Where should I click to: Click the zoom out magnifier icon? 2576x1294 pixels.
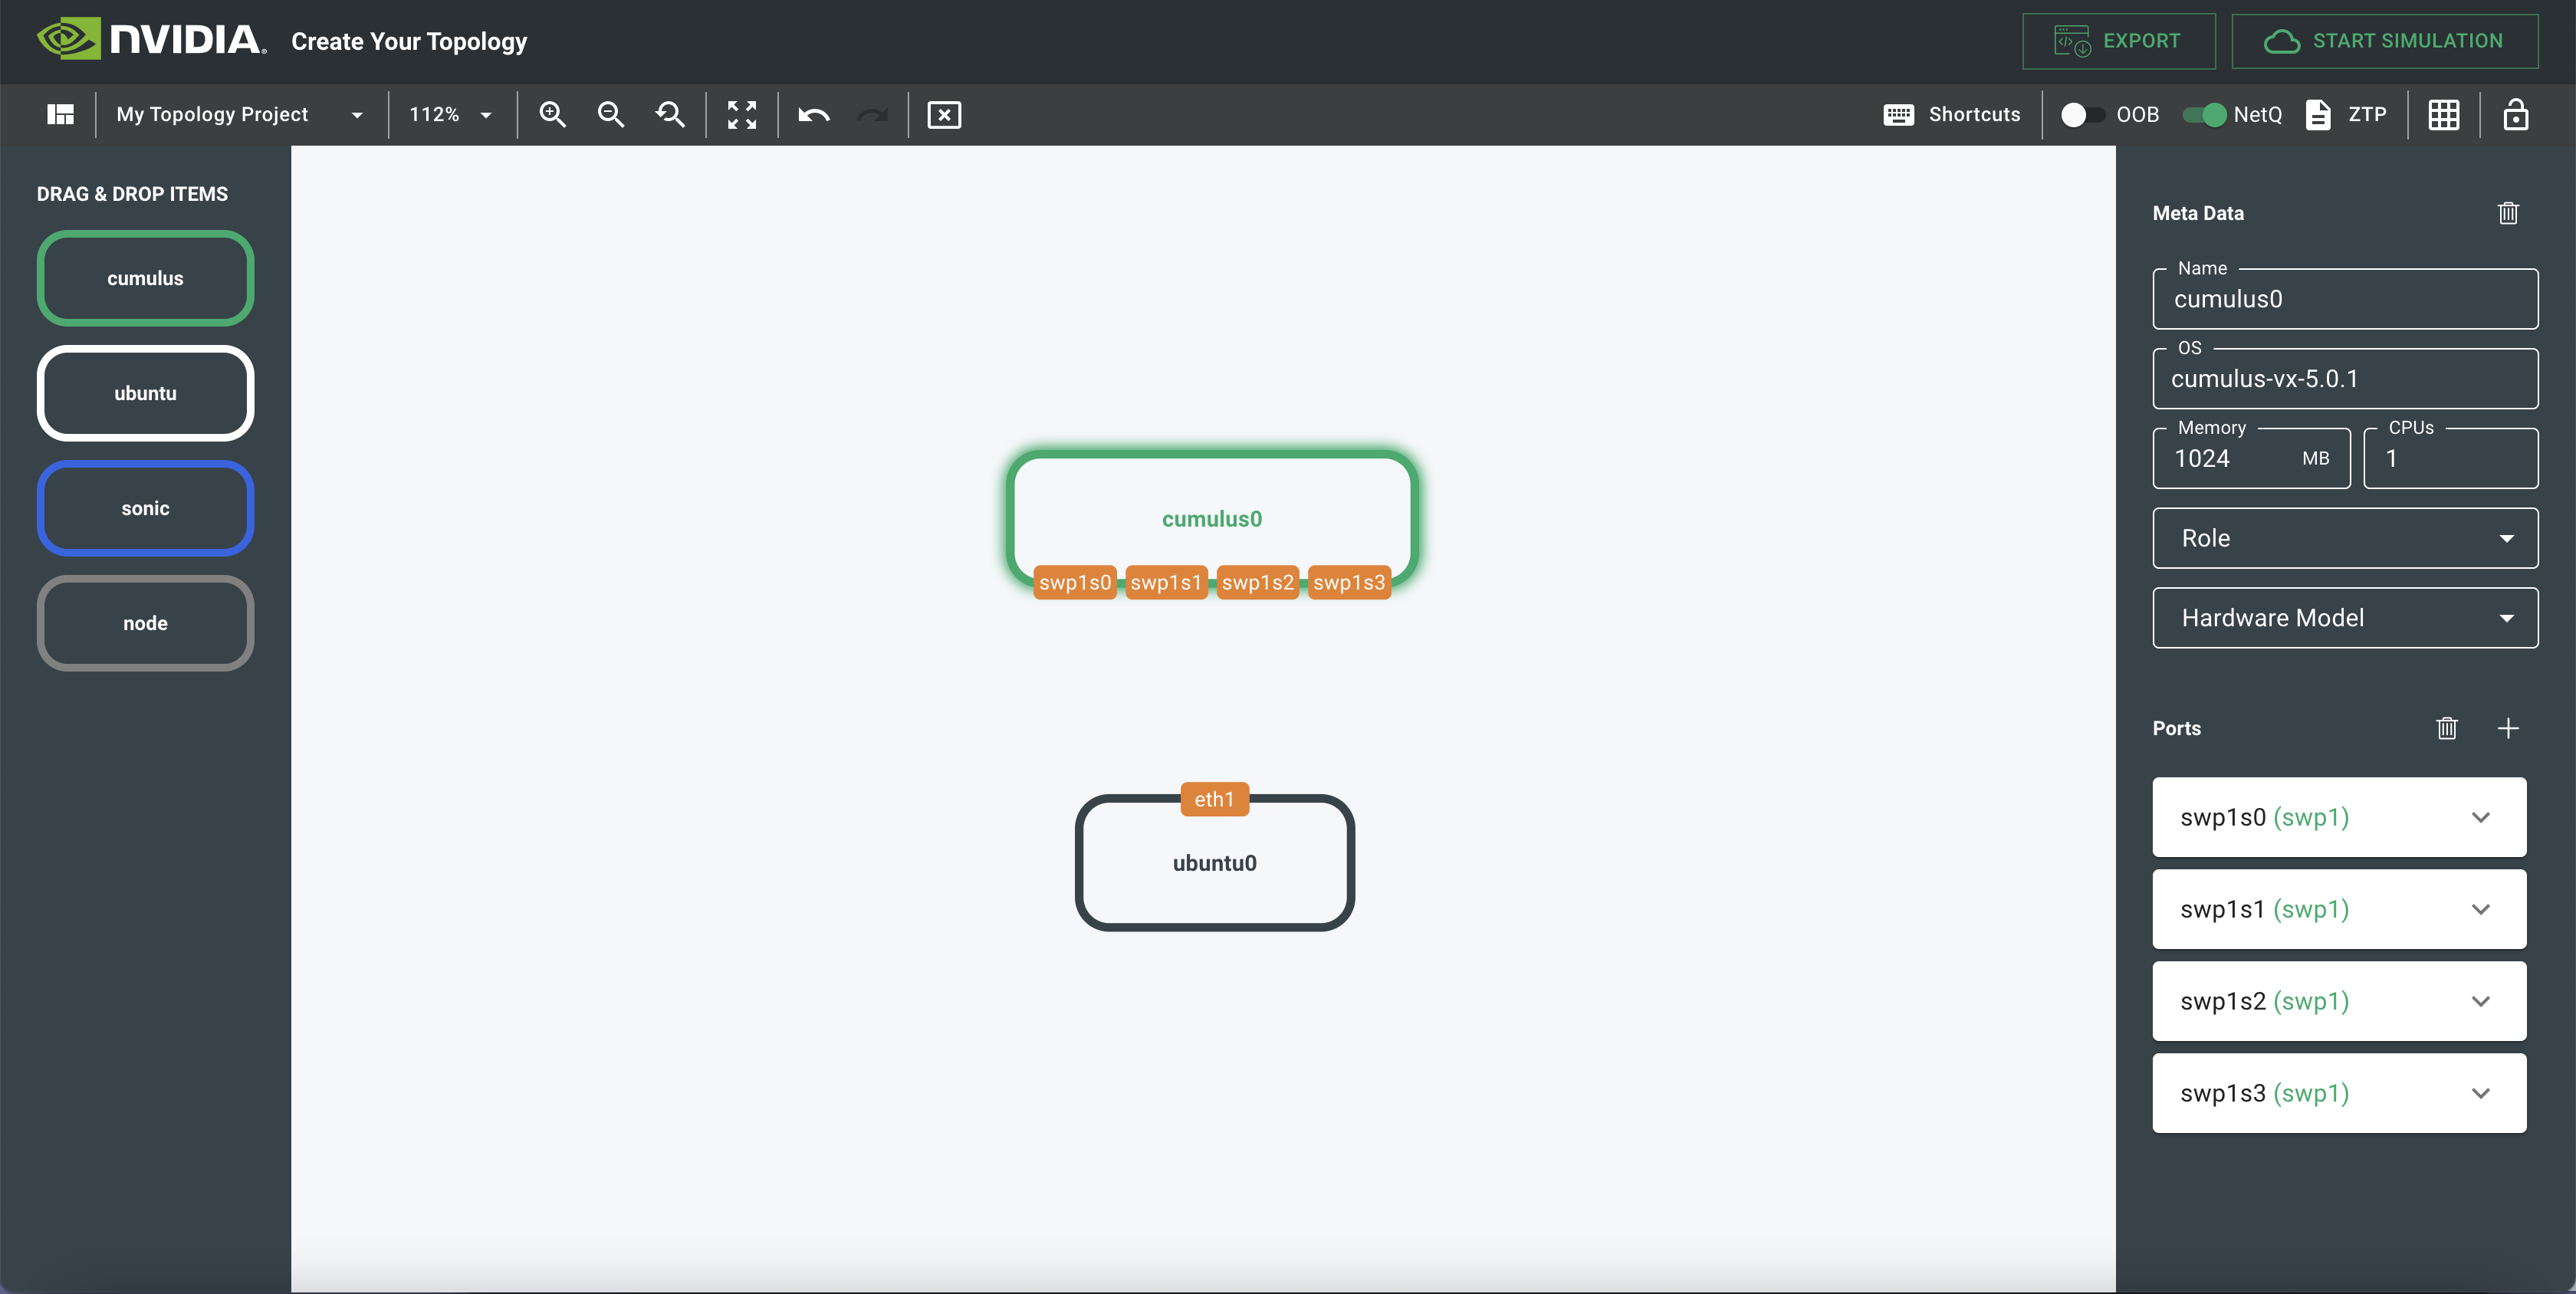[x=611, y=115]
